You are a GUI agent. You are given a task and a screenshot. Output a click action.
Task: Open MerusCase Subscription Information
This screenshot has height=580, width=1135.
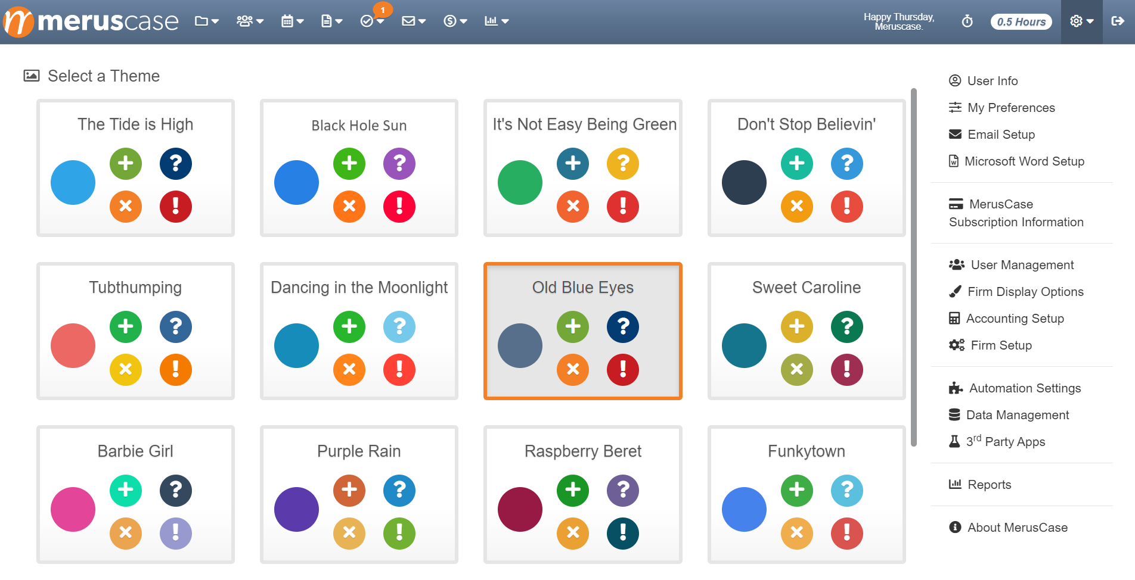click(x=1016, y=213)
